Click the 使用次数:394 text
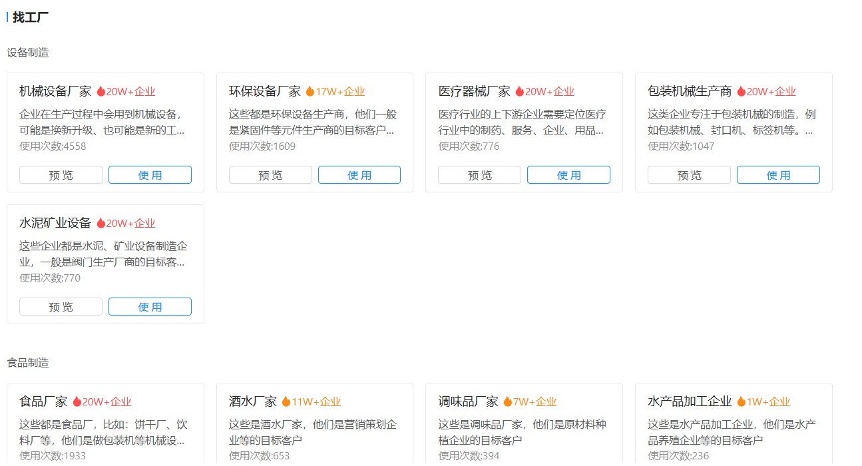This screenshot has width=862, height=466. (469, 456)
